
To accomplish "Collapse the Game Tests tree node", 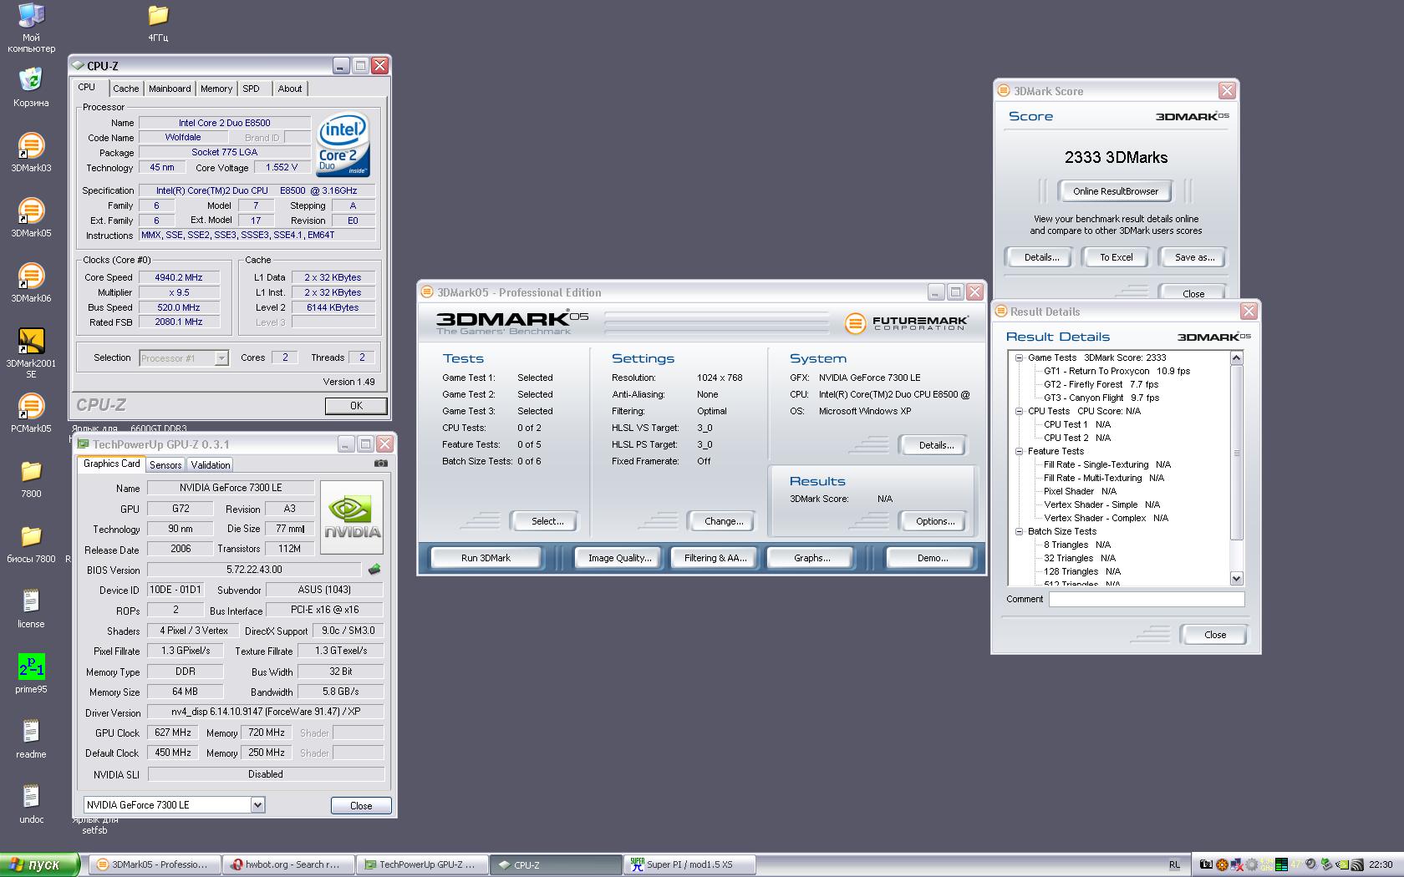I will 1019,357.
